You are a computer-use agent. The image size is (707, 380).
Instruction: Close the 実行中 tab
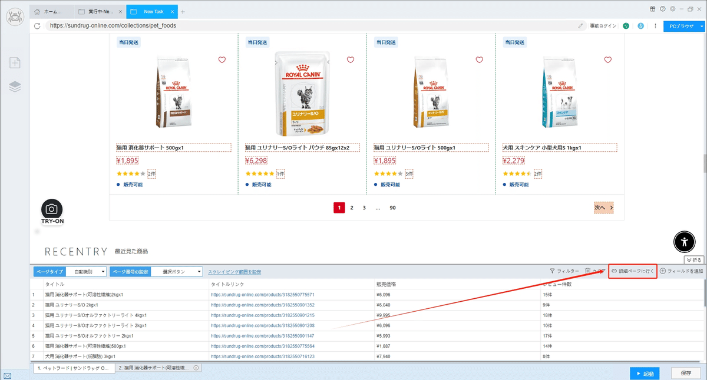click(x=120, y=12)
